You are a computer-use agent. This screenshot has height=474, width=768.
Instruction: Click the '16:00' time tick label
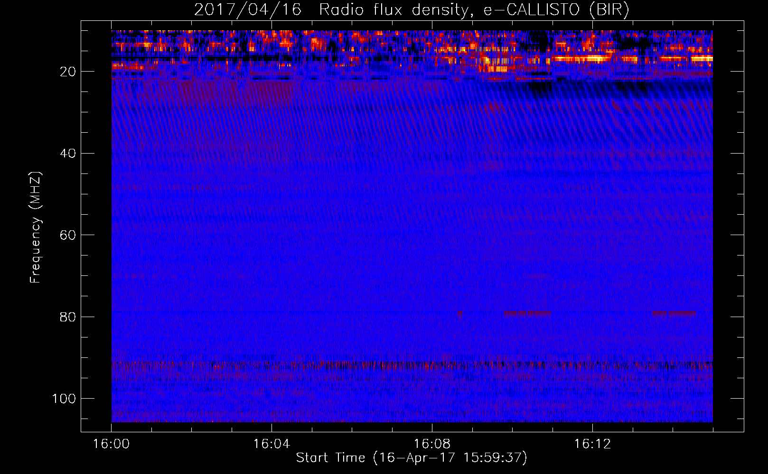[111, 444]
